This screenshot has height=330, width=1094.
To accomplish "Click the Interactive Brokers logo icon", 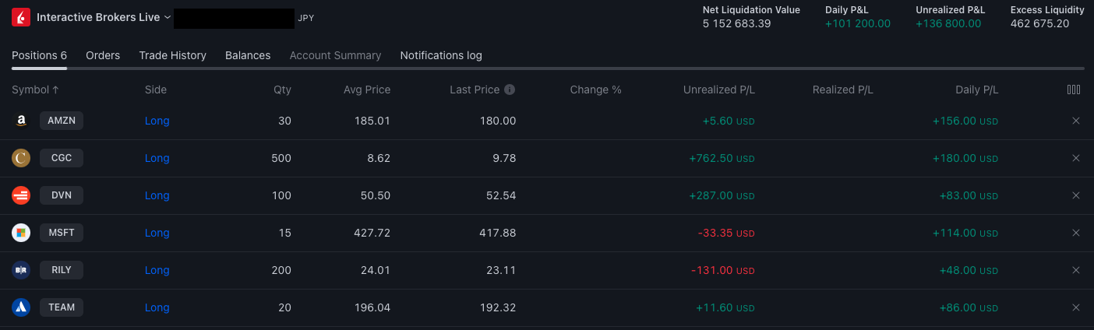I will [21, 17].
